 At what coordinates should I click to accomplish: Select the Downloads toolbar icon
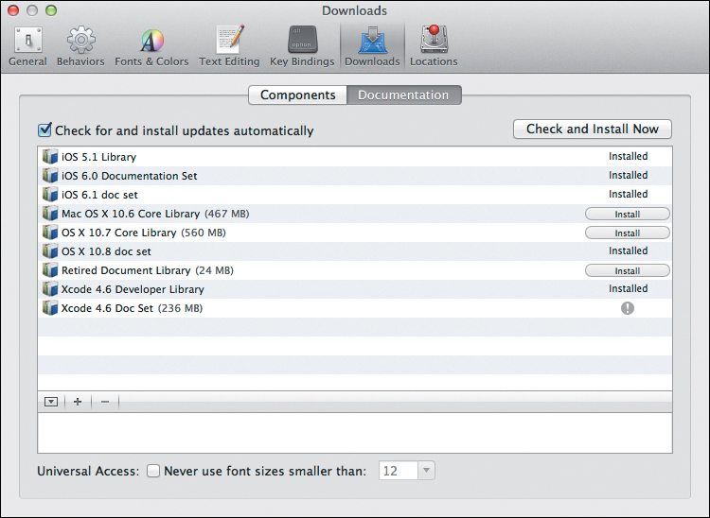(x=372, y=45)
